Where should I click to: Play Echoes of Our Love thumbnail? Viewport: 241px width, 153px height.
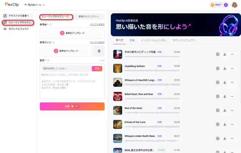click(x=118, y=124)
